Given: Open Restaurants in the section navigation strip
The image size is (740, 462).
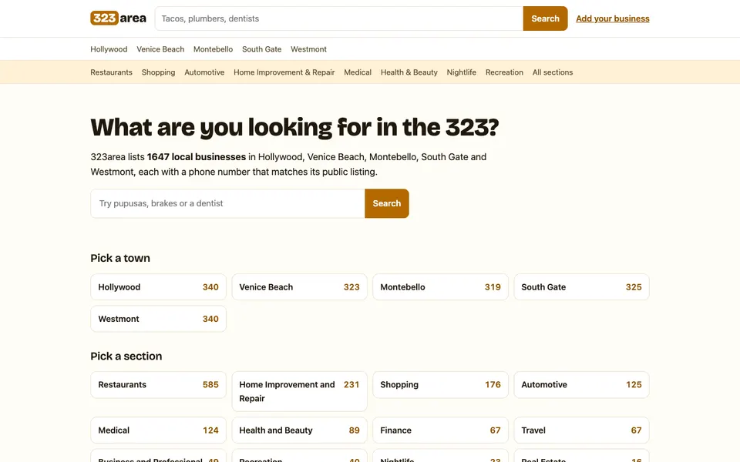Looking at the screenshot, I should 111,72.
